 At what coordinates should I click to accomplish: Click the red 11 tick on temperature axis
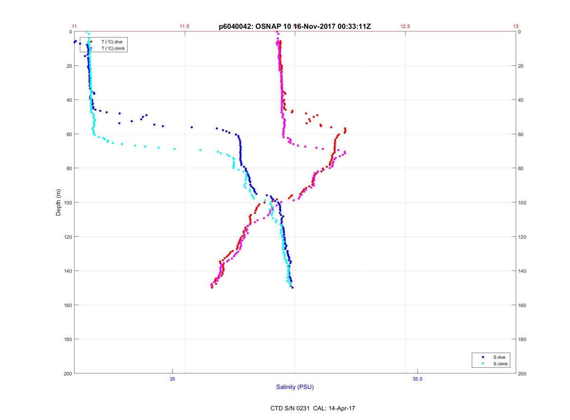click(x=74, y=27)
